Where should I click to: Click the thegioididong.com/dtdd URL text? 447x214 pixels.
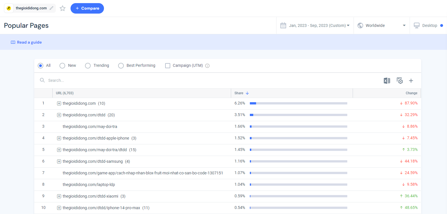[84, 115]
